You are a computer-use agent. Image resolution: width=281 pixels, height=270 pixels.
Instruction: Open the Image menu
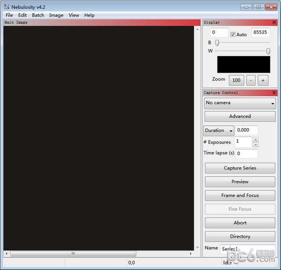click(x=56, y=15)
